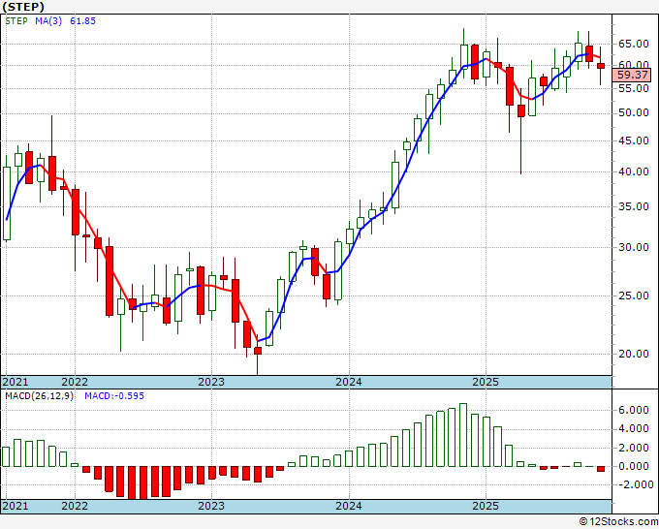
Task: Click the 20.00 price axis label
Action: tap(634, 354)
